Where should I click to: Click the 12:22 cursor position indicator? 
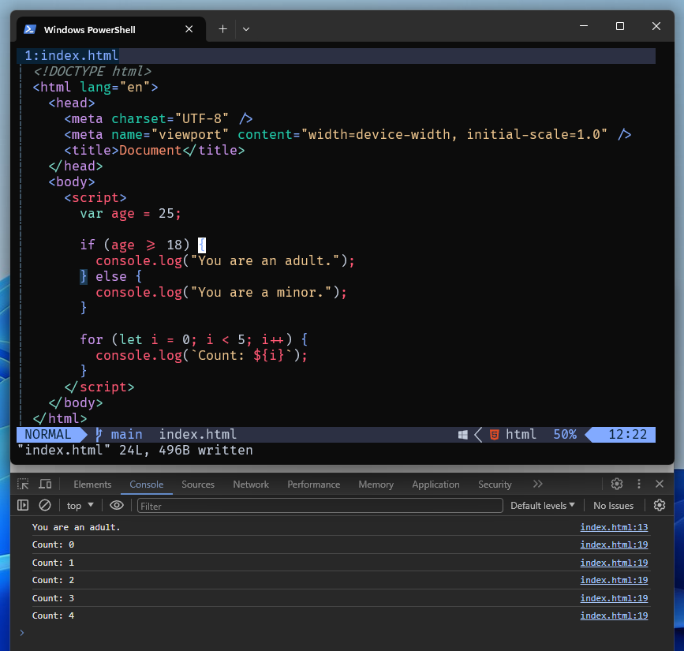click(628, 435)
